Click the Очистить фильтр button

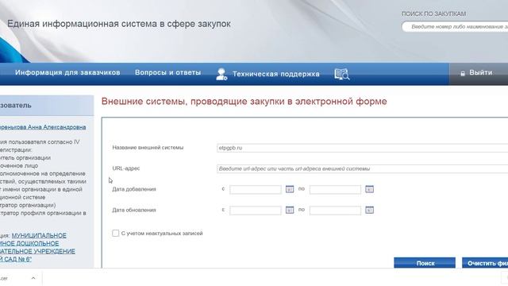[x=485, y=263]
